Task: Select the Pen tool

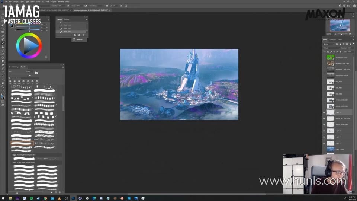Action: pyautogui.click(x=3, y=68)
